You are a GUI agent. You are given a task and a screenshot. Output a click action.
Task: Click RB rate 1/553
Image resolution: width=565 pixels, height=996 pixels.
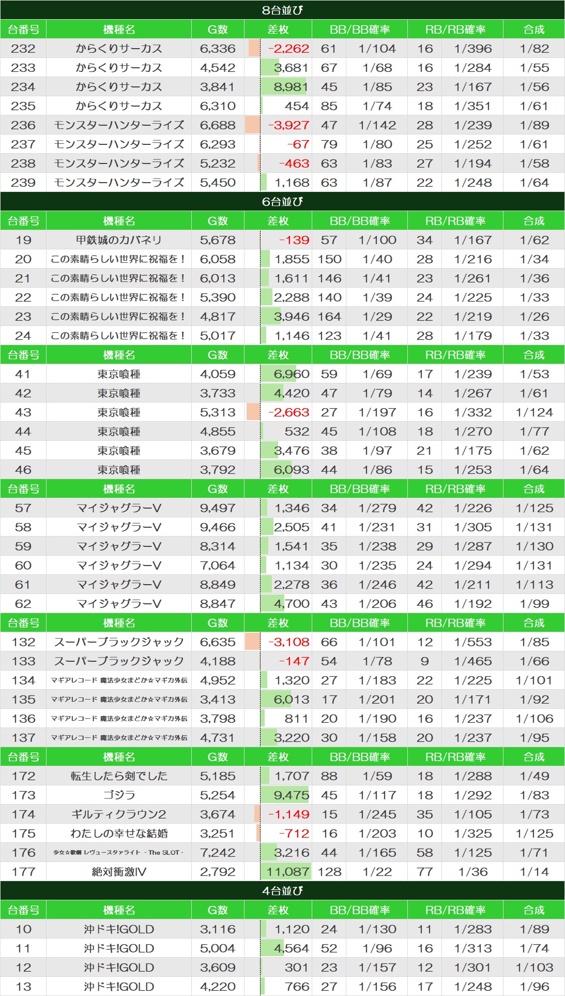(472, 642)
